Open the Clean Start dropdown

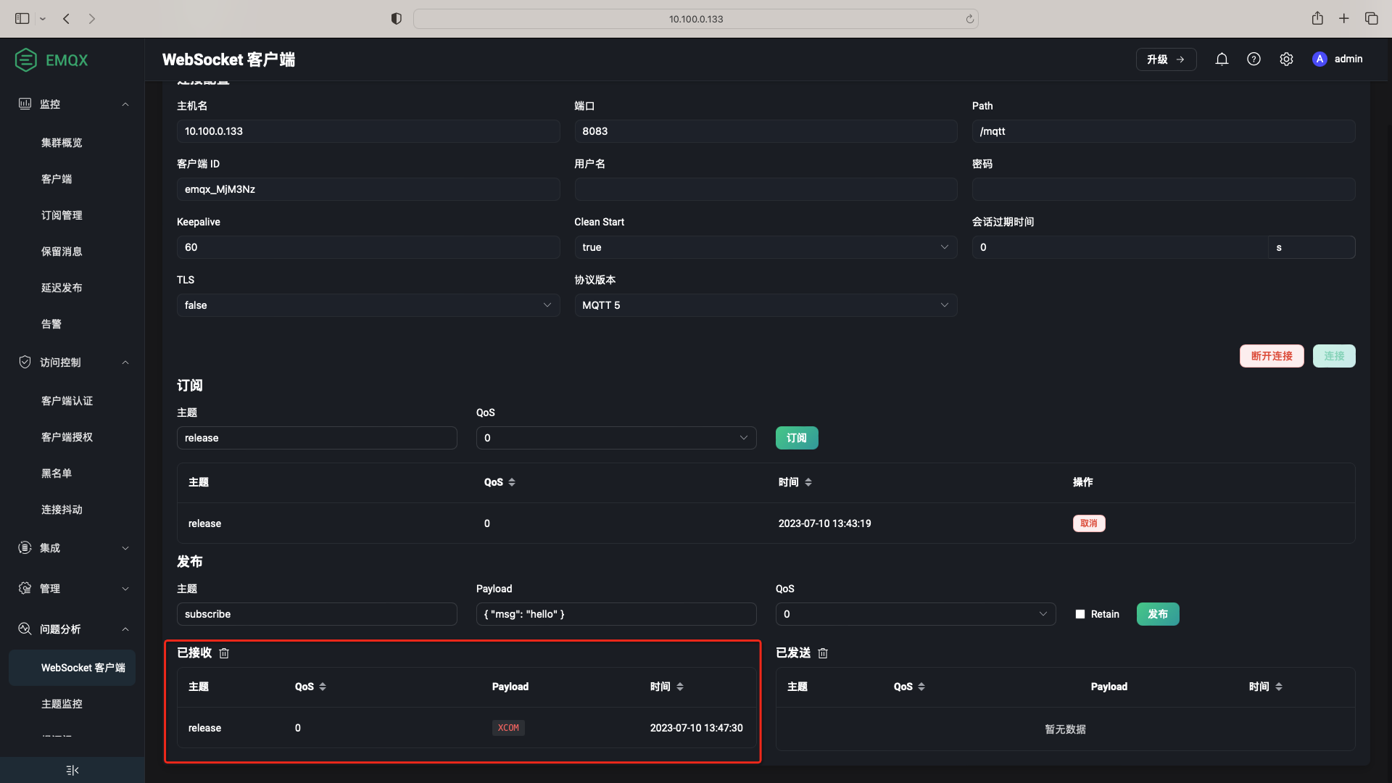pos(765,247)
